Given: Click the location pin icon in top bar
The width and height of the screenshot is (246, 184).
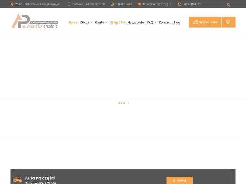Looking at the screenshot, I should pyautogui.click(x=12, y=4).
